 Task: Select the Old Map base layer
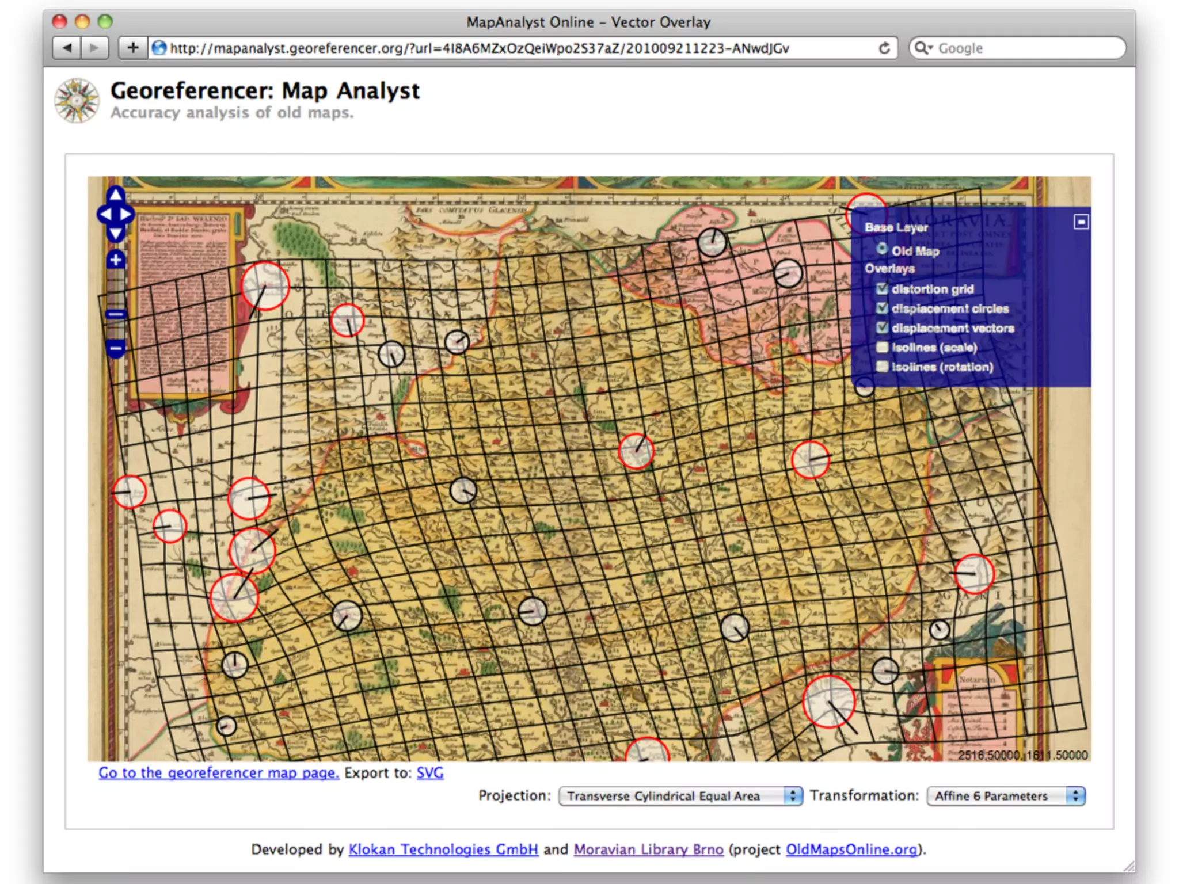(x=882, y=249)
